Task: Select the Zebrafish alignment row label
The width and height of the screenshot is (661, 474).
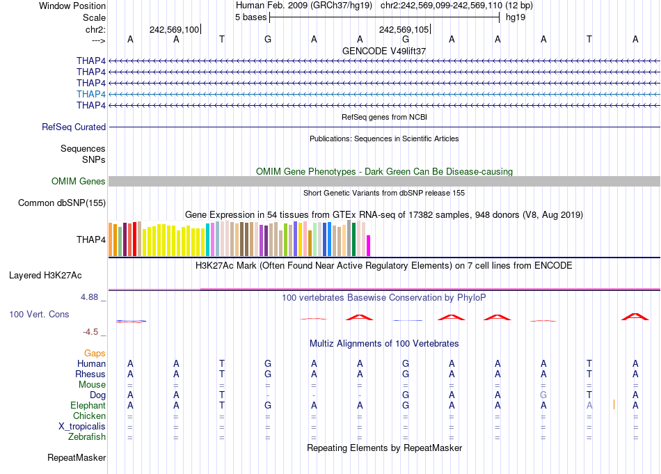Action: 87,436
